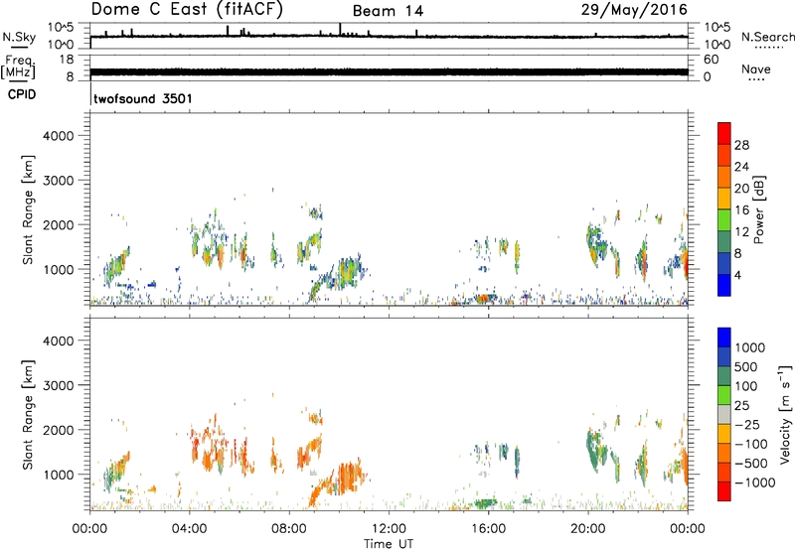Click the power echo patch near 16:00 at low range
The height and width of the screenshot is (550, 795).
(485, 299)
